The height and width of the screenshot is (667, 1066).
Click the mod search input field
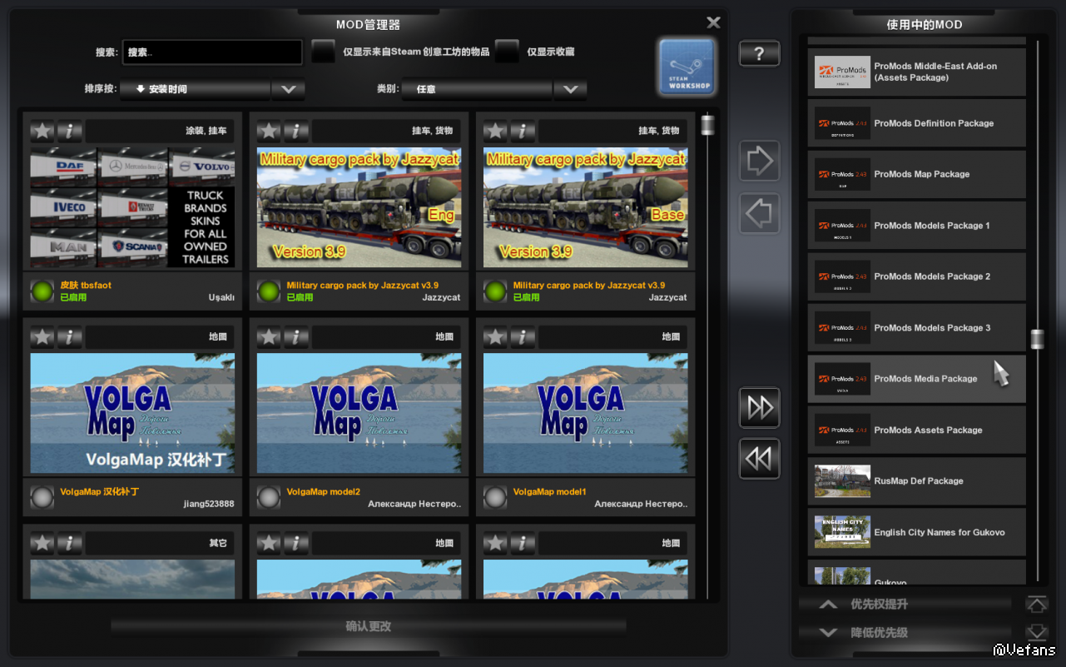[x=212, y=52]
